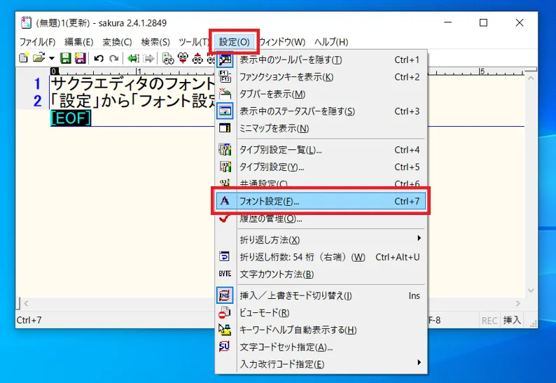Find previous using the eyes with up arrow

pyautogui.click(x=197, y=58)
